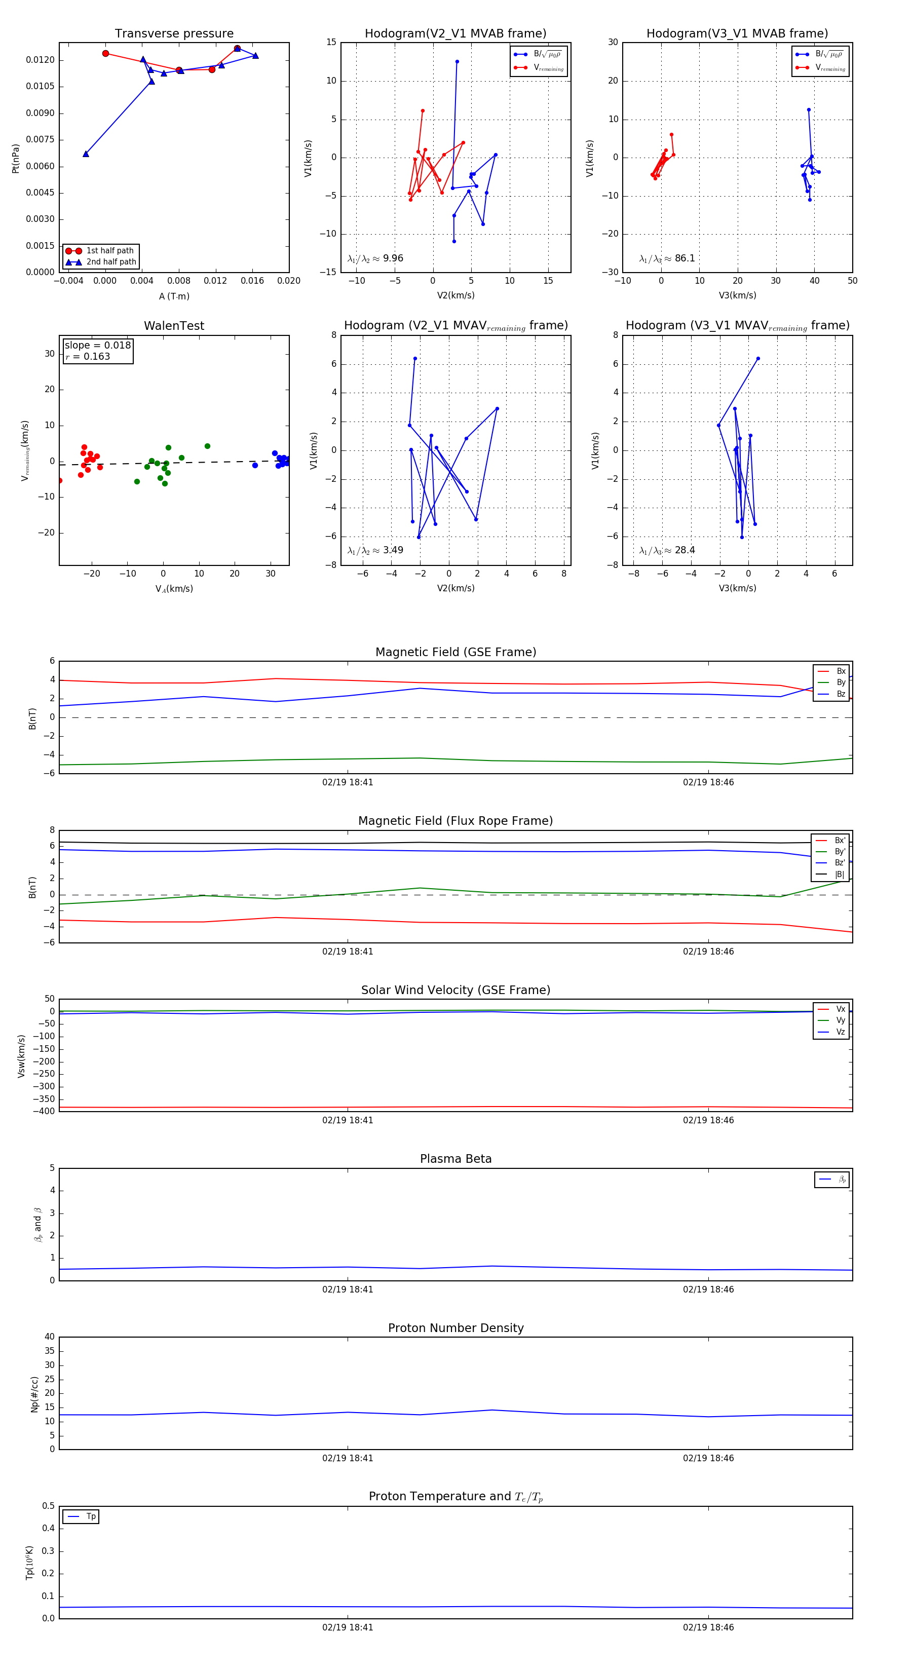Click the 'Pt(nPa)' y-axis label
The width and height of the screenshot is (912, 1672).
[16, 158]
